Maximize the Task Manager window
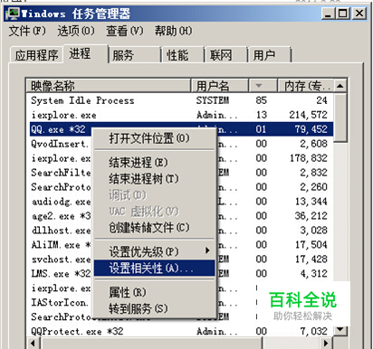This screenshot has height=349, width=373. coord(343,14)
